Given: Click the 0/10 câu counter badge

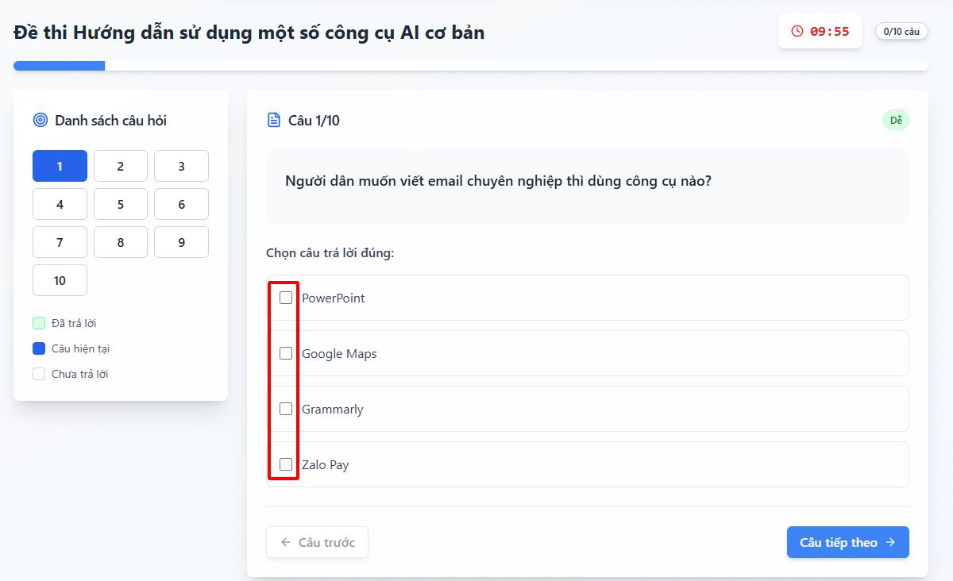Looking at the screenshot, I should point(901,31).
